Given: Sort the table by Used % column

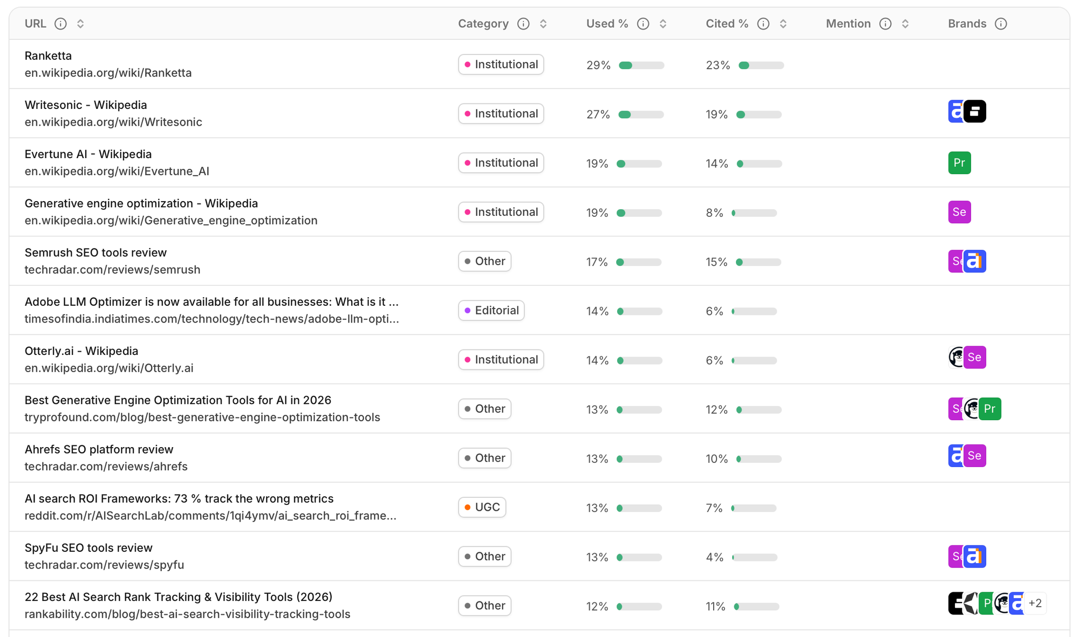Looking at the screenshot, I should pyautogui.click(x=663, y=24).
